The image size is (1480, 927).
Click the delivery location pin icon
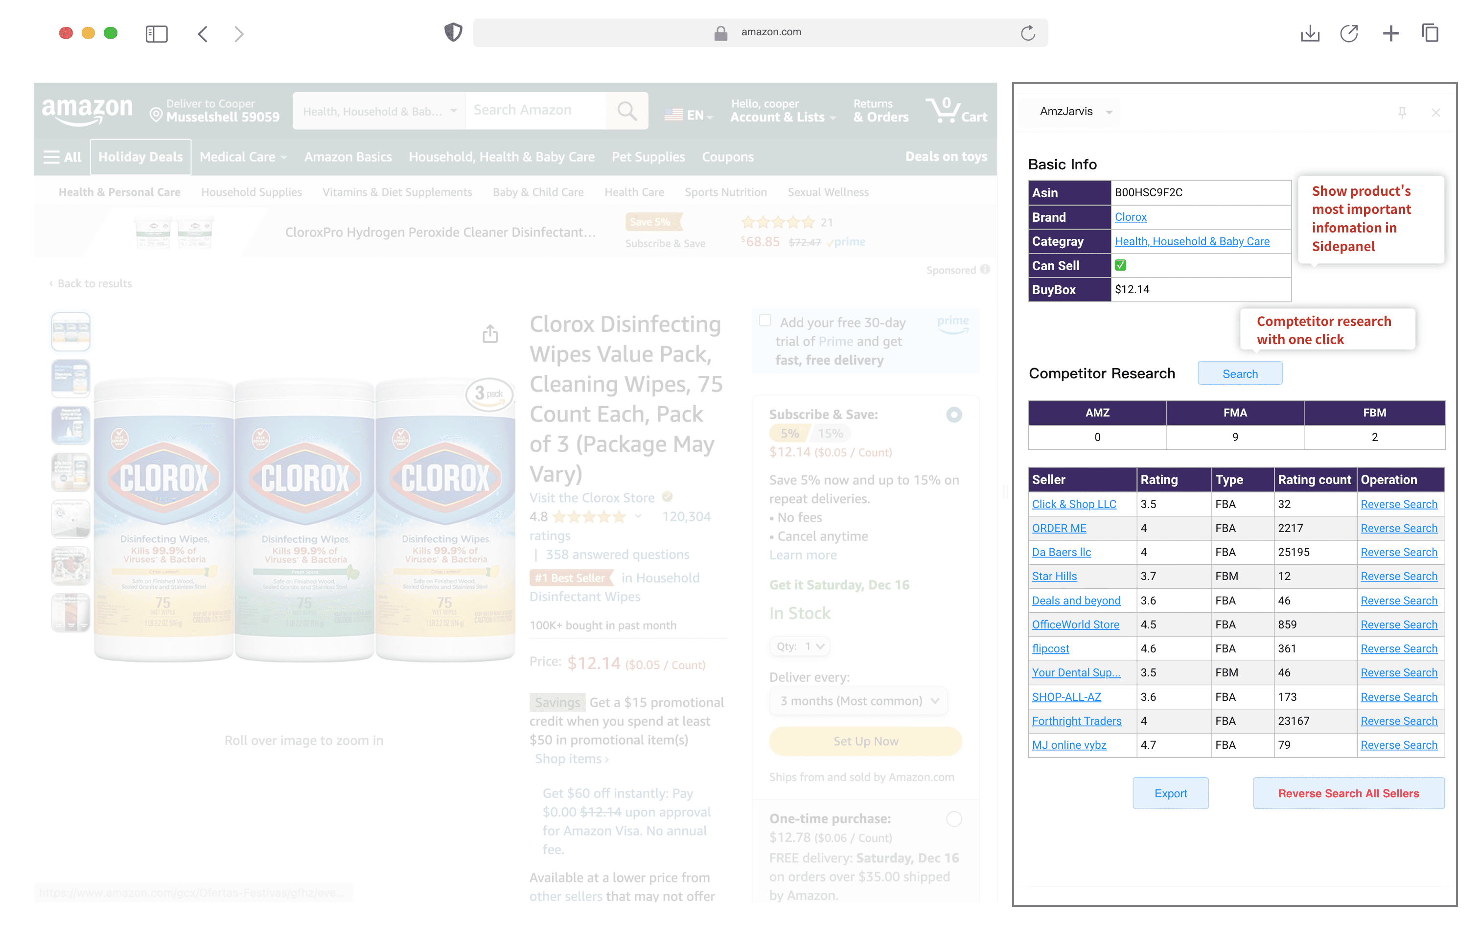coord(156,115)
